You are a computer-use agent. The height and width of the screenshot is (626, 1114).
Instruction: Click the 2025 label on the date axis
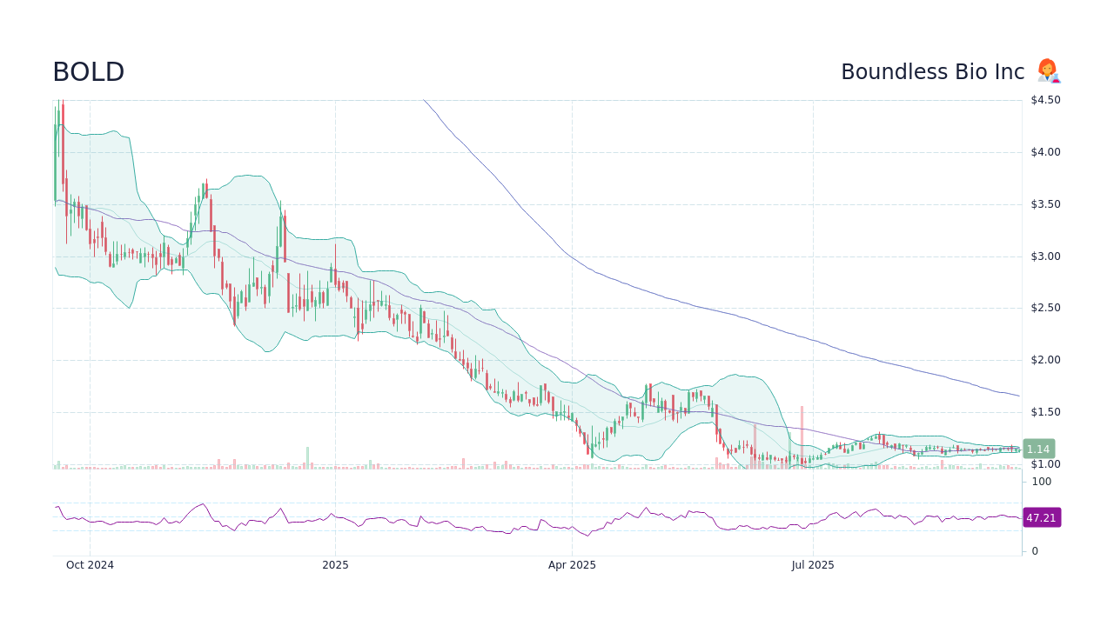tap(335, 565)
